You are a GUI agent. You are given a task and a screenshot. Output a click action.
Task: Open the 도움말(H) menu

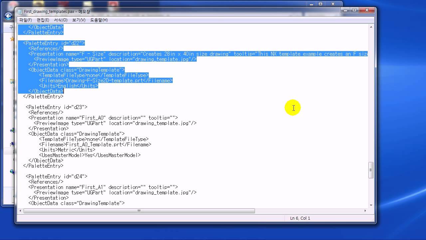tap(99, 20)
